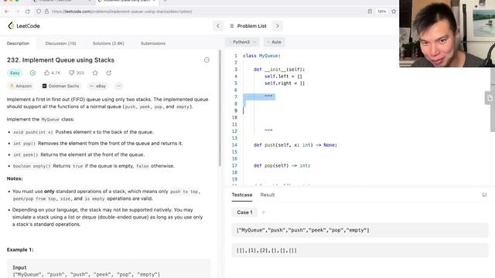Screen dimensions: 495x278
Task: Click the 'Notes:' heading
Action: click(x=15, y=178)
